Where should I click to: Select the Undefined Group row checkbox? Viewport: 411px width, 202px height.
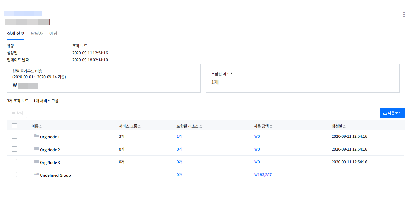click(14, 175)
